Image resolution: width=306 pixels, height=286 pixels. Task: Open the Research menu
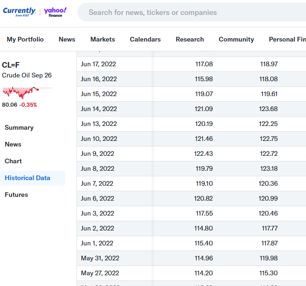[190, 39]
